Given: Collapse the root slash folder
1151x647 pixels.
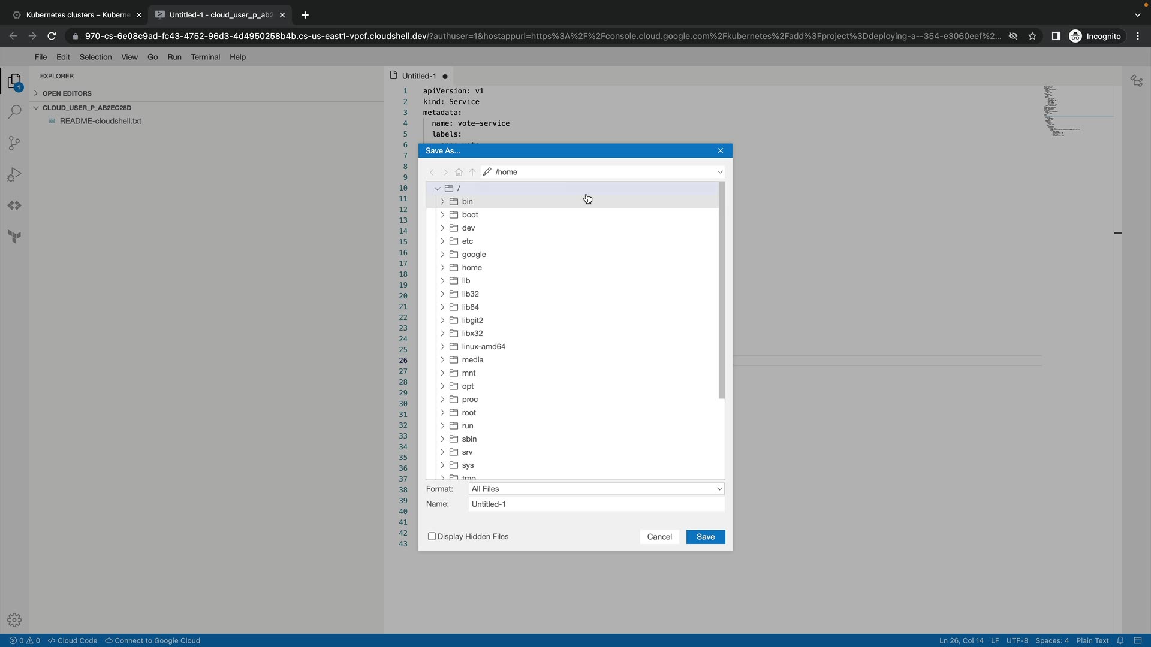Looking at the screenshot, I should coord(437,188).
